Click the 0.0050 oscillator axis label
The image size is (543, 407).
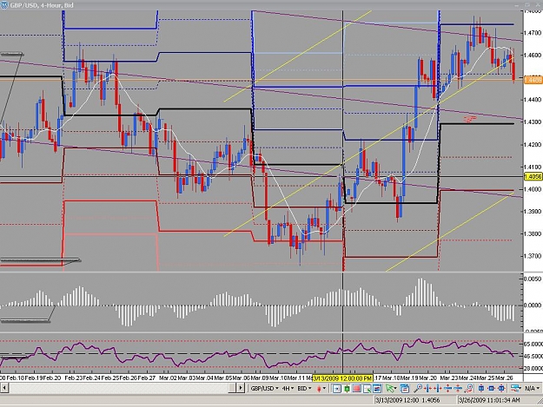pos(533,279)
